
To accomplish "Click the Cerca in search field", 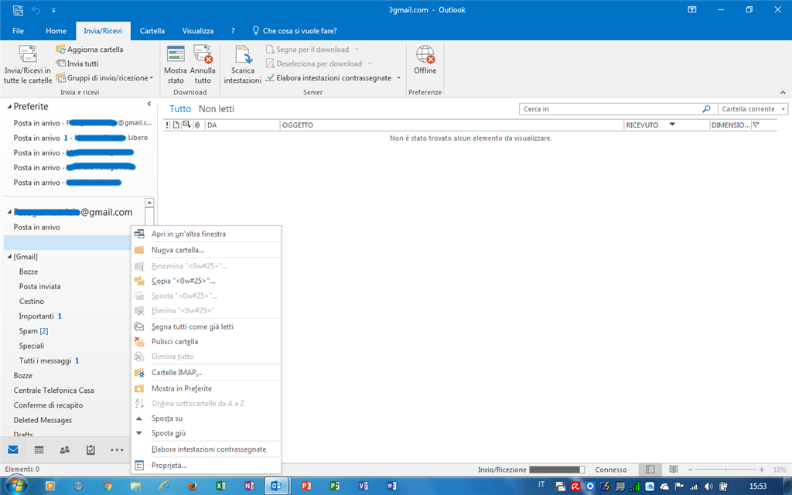I will coord(610,108).
